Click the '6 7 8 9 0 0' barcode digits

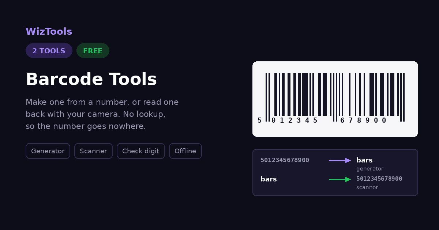tap(363, 120)
